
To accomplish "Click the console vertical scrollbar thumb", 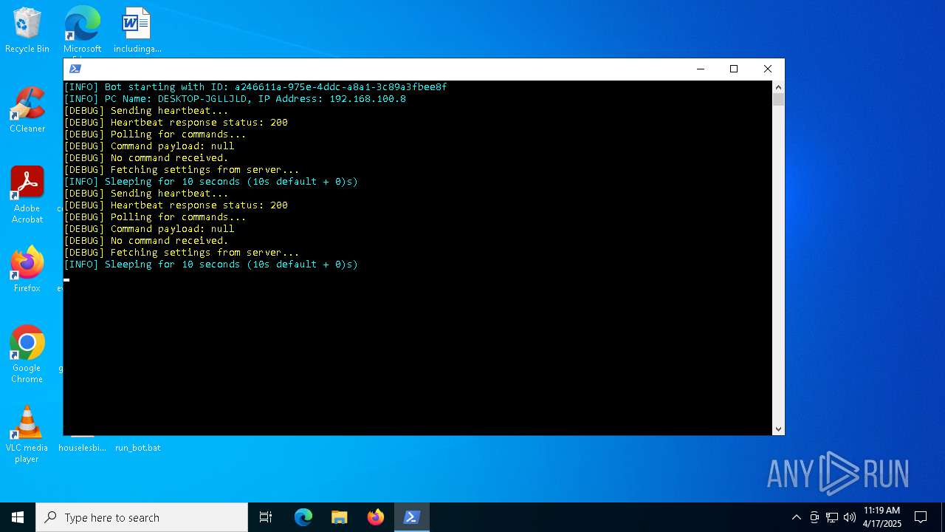I will (778, 99).
